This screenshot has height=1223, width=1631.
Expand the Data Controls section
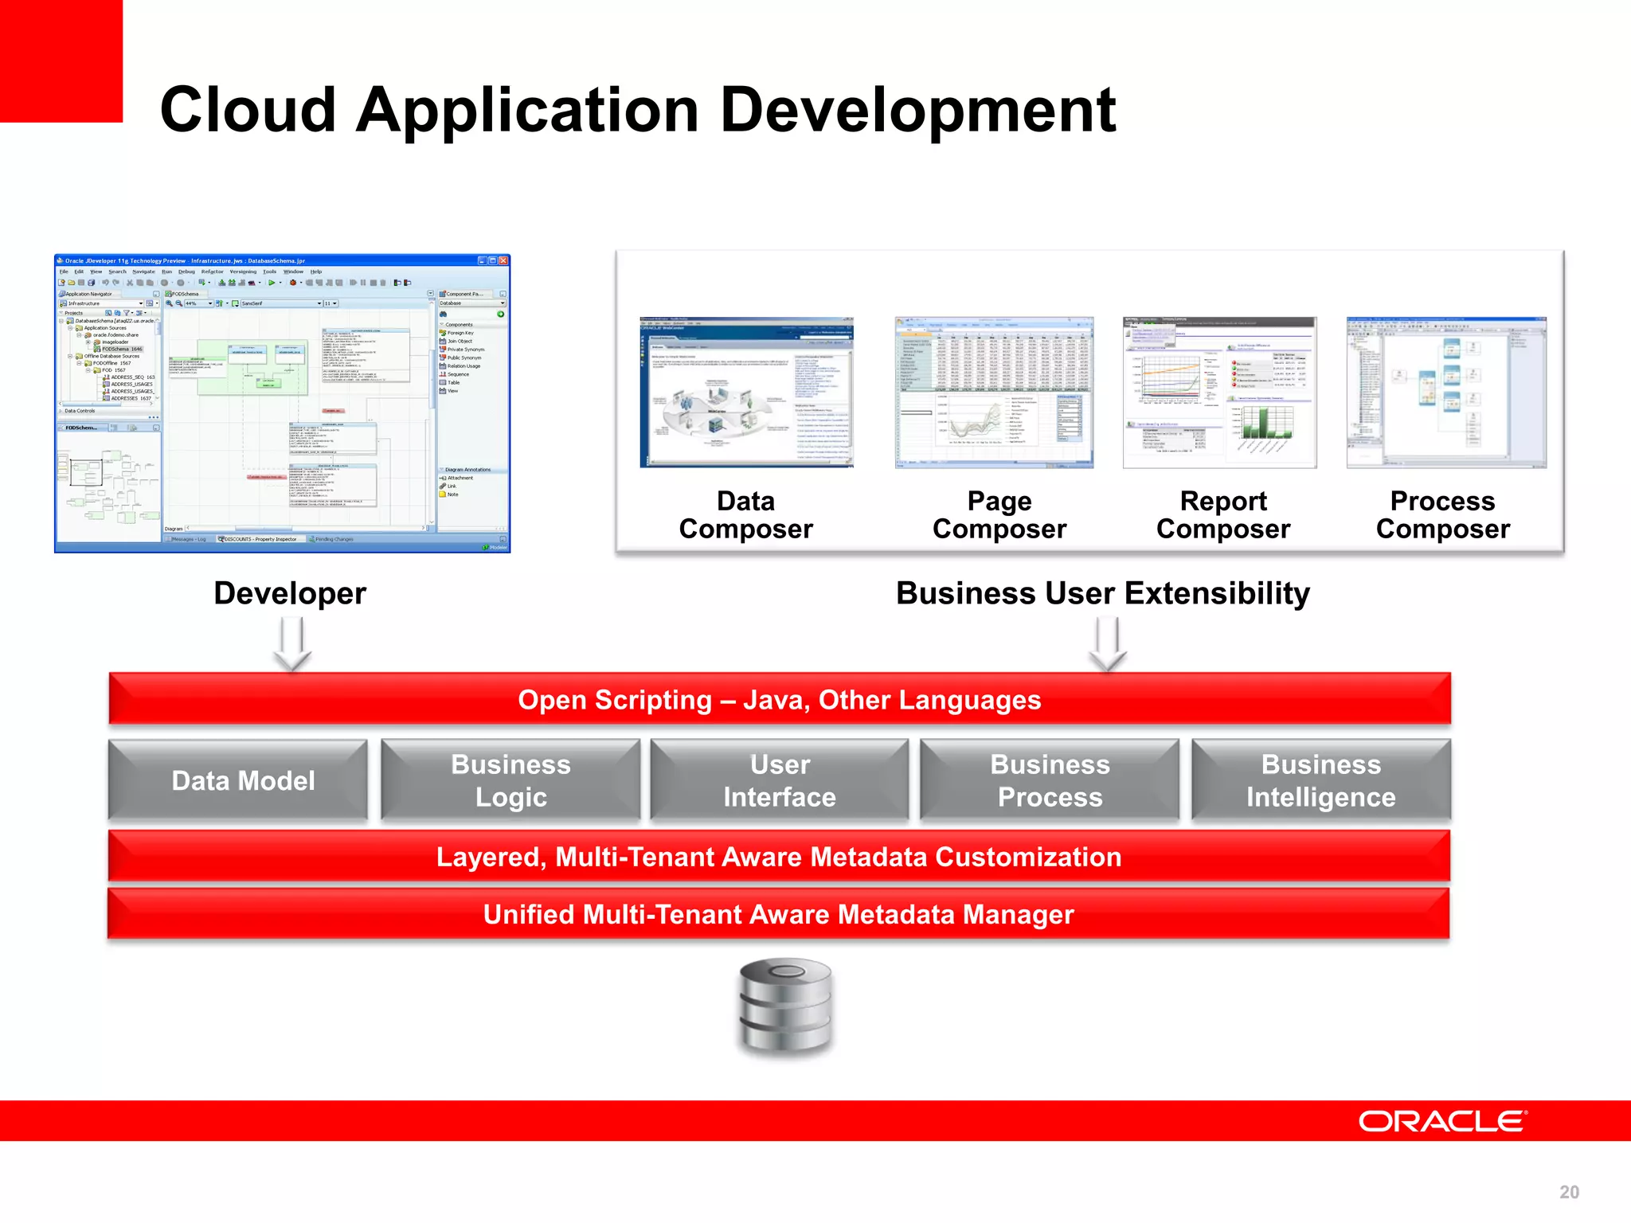click(61, 411)
